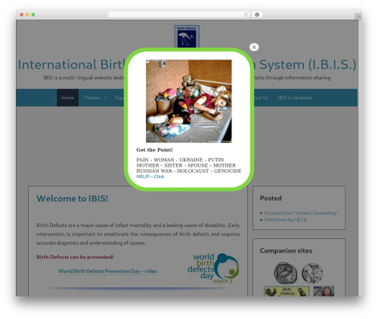Open the colorful companion site thumbnail

pyautogui.click(x=324, y=291)
